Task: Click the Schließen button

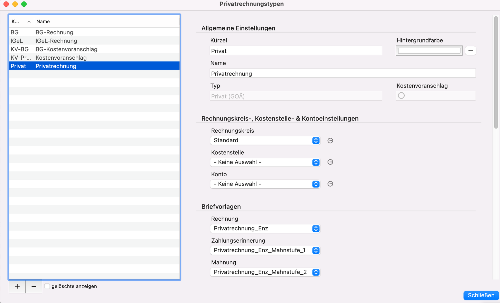Action: [x=481, y=295]
